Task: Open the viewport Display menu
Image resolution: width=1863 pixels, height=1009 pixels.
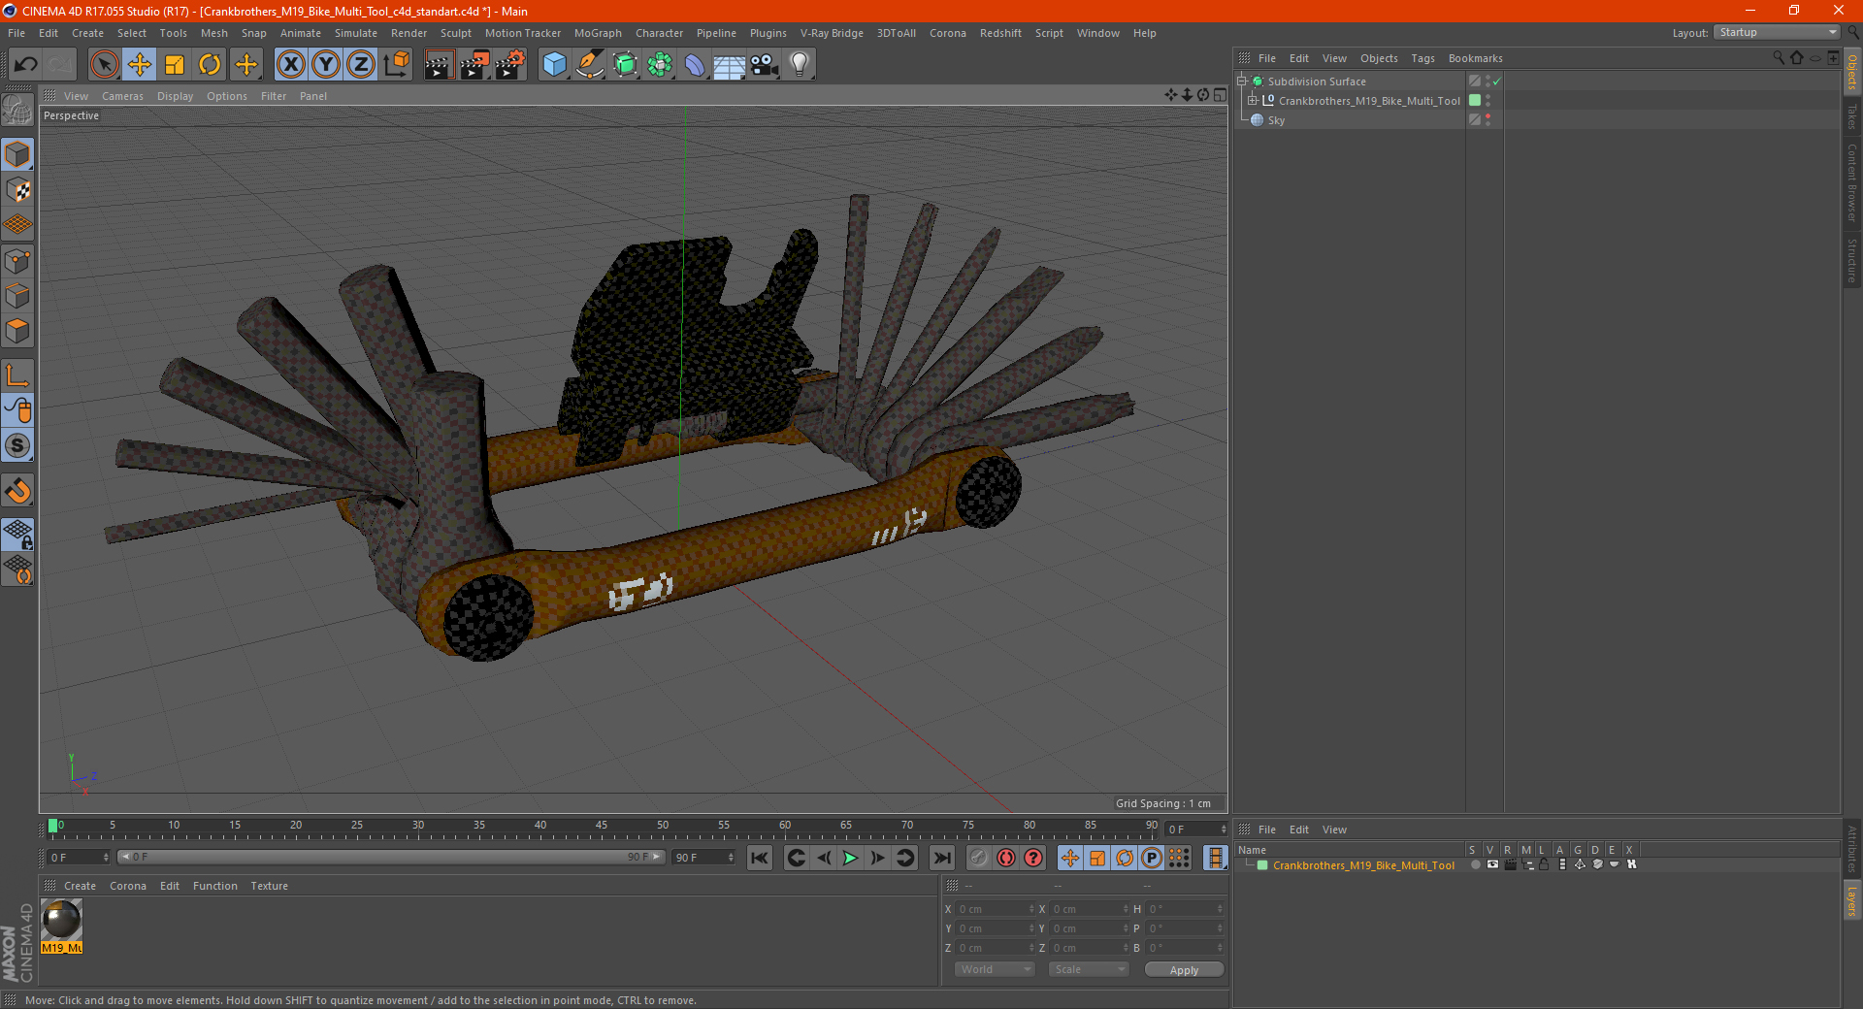Action: pyautogui.click(x=175, y=96)
